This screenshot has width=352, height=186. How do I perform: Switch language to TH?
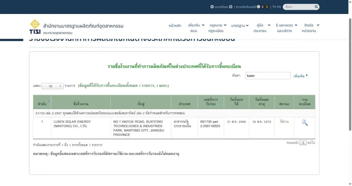[274, 7]
